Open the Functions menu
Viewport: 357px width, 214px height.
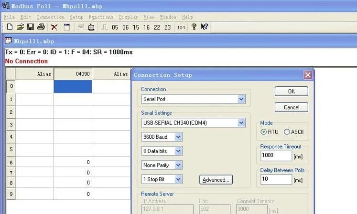coord(101,17)
